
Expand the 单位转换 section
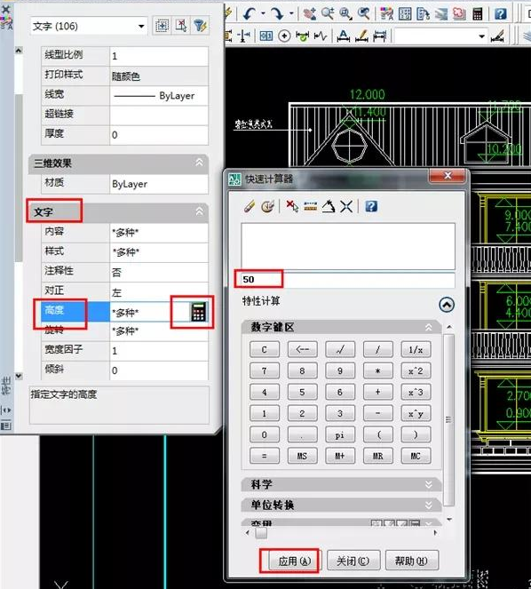click(429, 505)
